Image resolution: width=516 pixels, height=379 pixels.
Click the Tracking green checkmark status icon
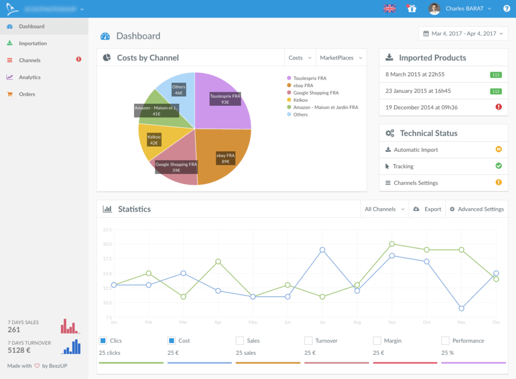[x=498, y=166]
